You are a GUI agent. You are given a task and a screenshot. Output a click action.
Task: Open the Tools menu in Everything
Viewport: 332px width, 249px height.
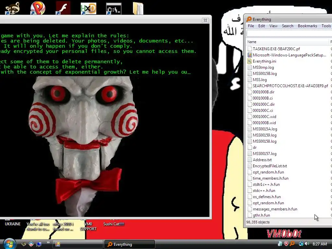click(326, 26)
